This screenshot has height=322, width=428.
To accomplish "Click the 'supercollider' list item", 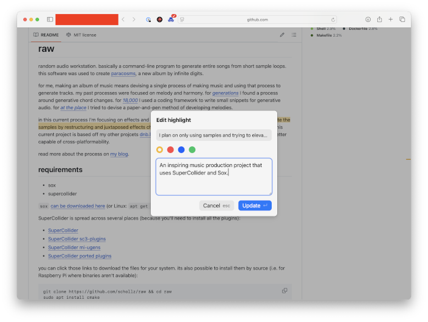I will [62, 194].
